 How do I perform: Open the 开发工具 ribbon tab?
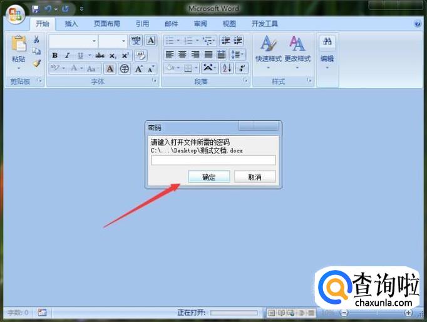point(264,24)
